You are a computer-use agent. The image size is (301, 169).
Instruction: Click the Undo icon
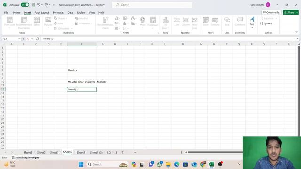click(39, 5)
